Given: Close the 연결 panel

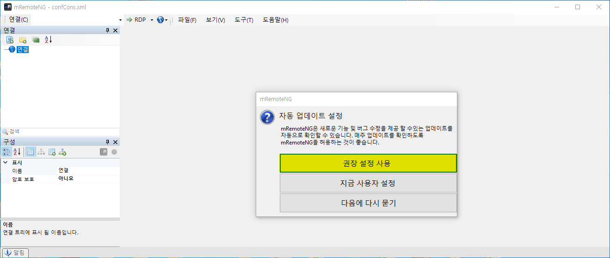Looking at the screenshot, I should click(x=115, y=30).
